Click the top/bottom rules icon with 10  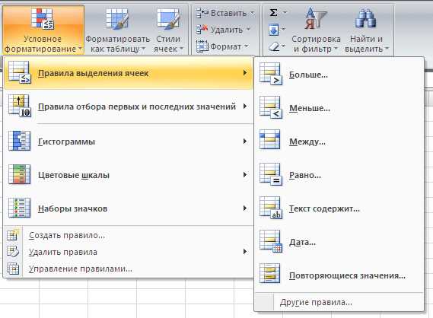click(20, 107)
